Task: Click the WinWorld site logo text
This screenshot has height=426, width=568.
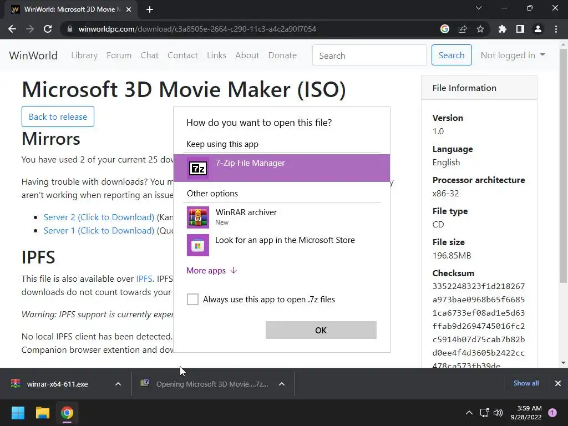Action: click(33, 55)
